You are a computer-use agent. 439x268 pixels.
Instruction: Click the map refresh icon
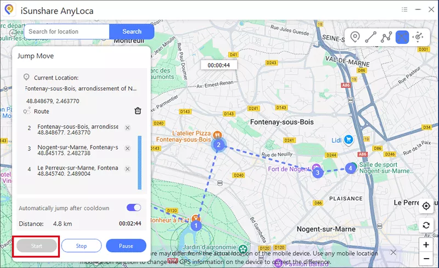pos(426,225)
